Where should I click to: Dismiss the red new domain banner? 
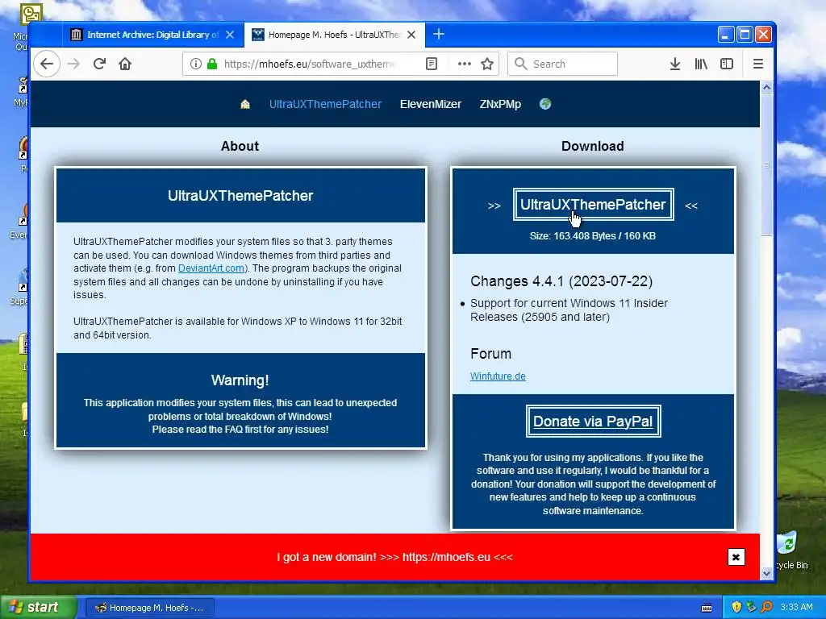pos(736,557)
